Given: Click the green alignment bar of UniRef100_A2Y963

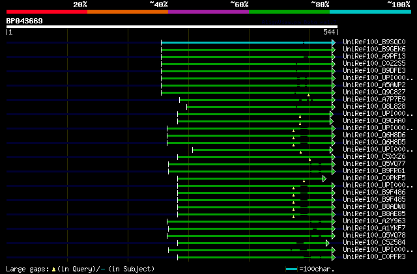Looking at the screenshot, I should click(250, 222).
